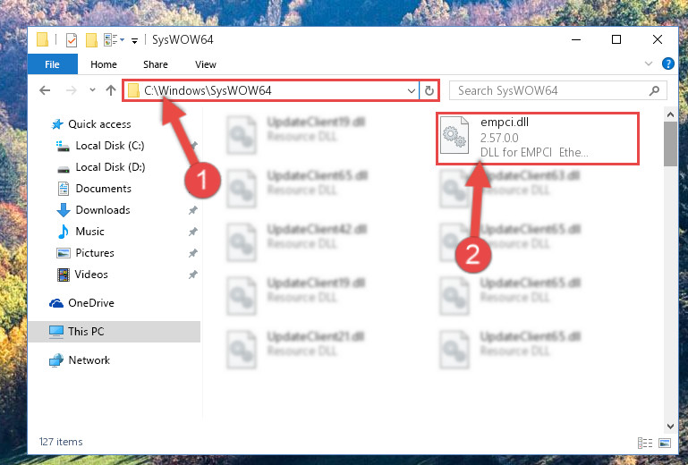Image resolution: width=688 pixels, height=465 pixels.
Task: Click the pin icon beside Pictures
Action: pos(192,253)
